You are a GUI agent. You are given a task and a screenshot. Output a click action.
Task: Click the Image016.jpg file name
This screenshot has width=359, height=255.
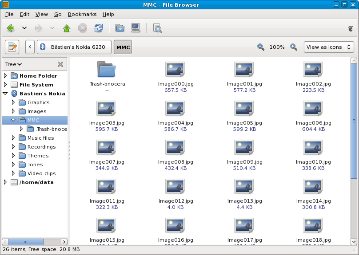[x=176, y=240]
